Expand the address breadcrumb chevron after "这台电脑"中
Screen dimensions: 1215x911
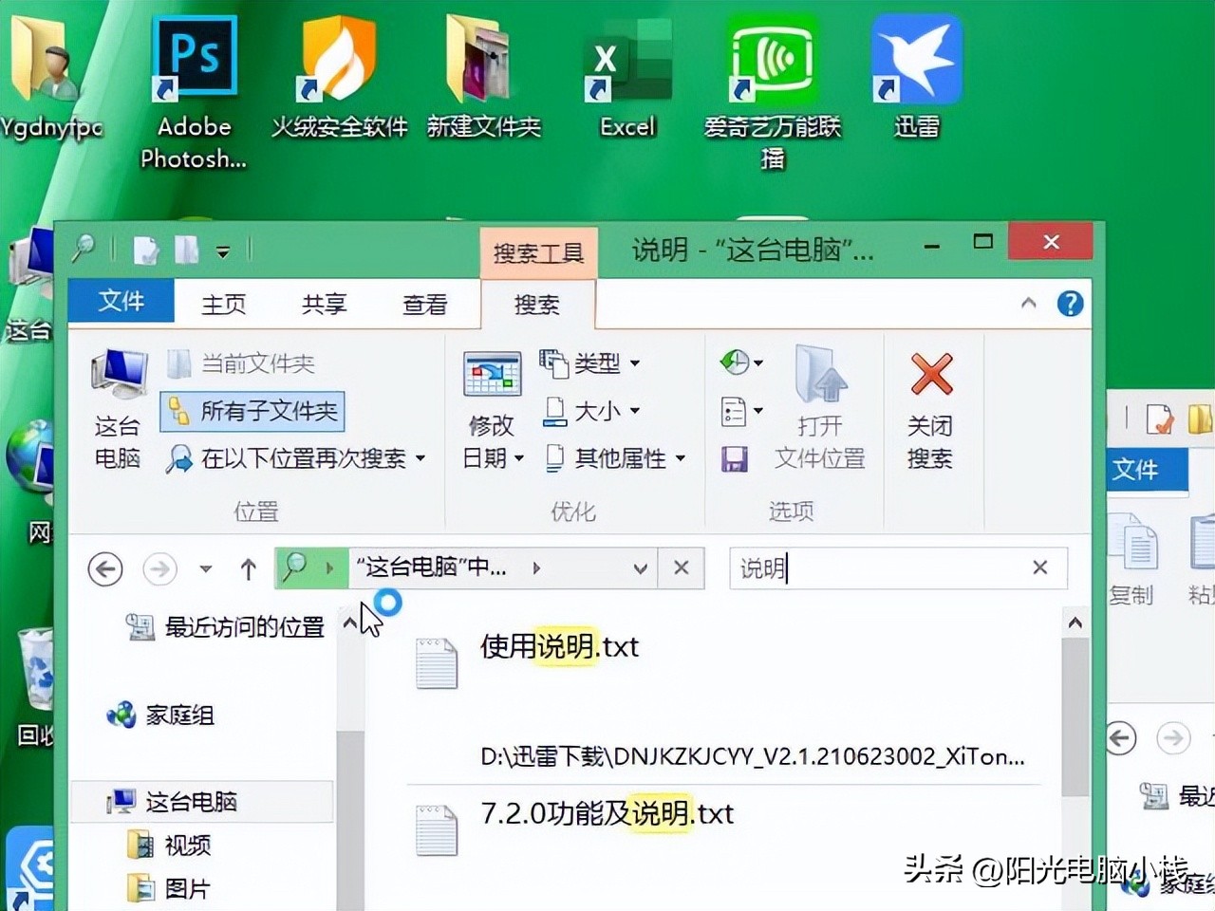point(536,567)
